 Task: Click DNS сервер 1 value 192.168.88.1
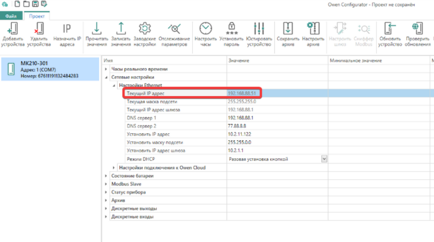240,118
